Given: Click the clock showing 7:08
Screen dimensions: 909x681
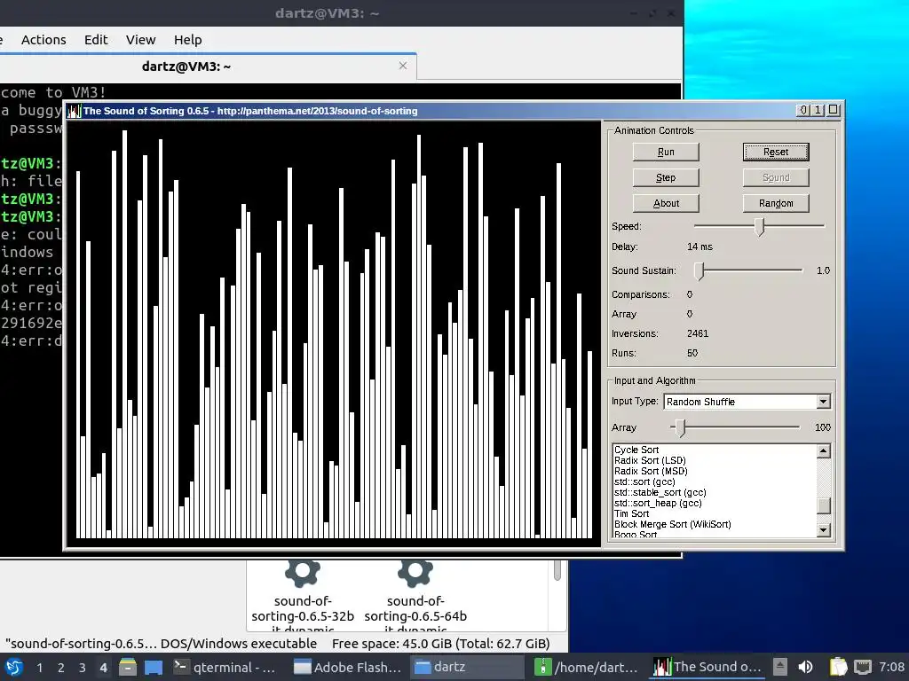Looking at the screenshot, I should pos(891,667).
